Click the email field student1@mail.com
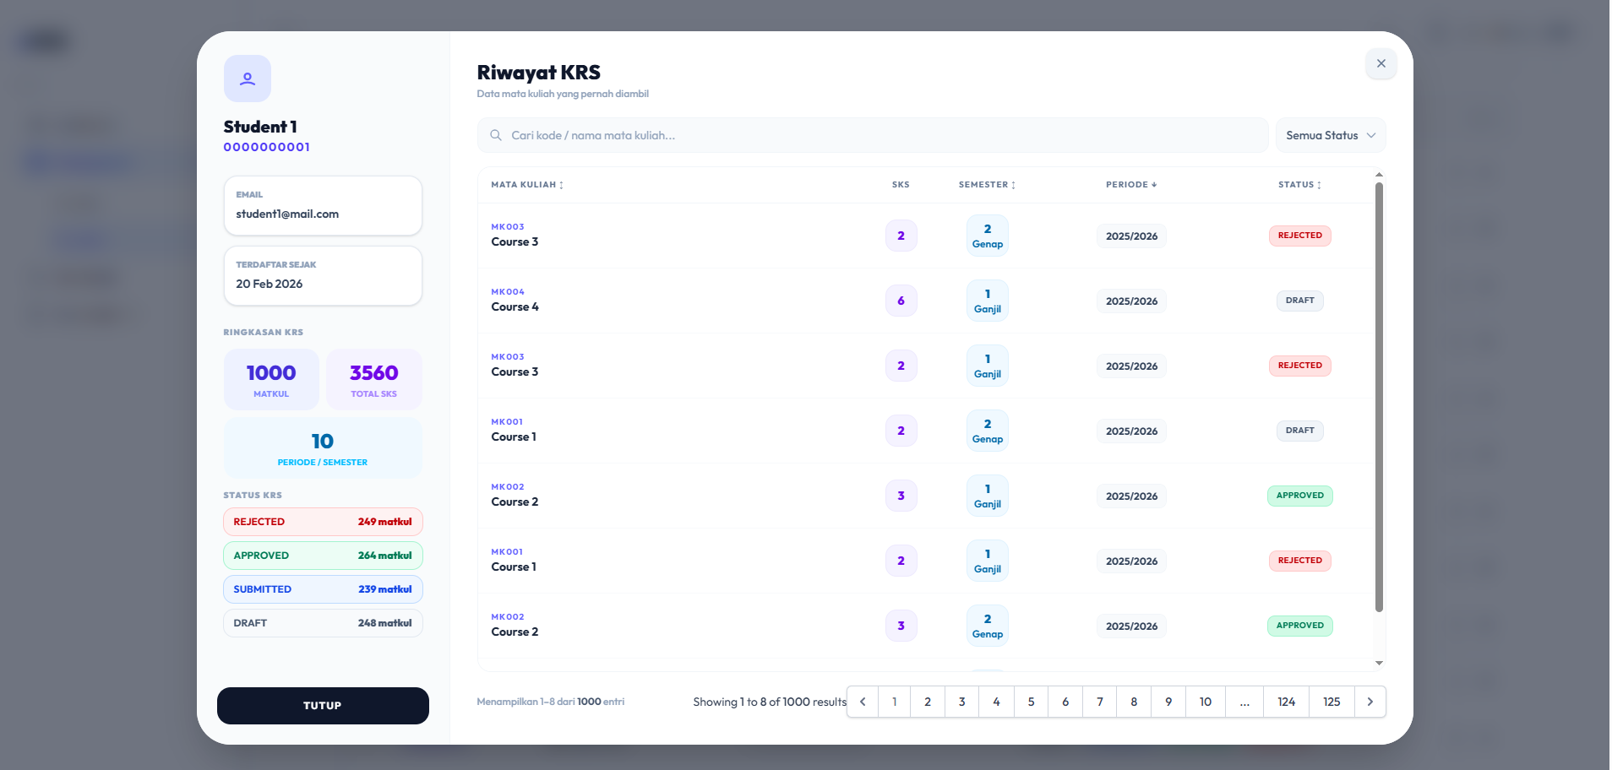Image resolution: width=1612 pixels, height=770 pixels. [323, 206]
